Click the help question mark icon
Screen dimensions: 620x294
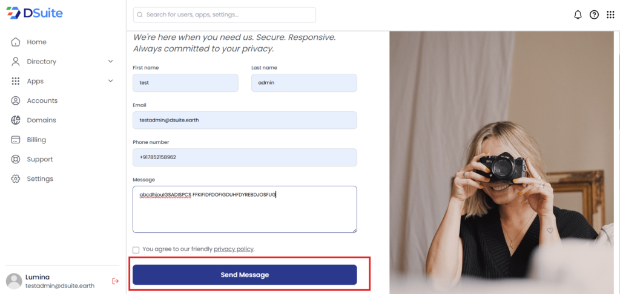[594, 15]
